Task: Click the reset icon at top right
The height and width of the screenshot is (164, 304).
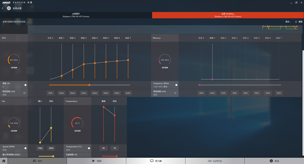Action: [x=296, y=22]
